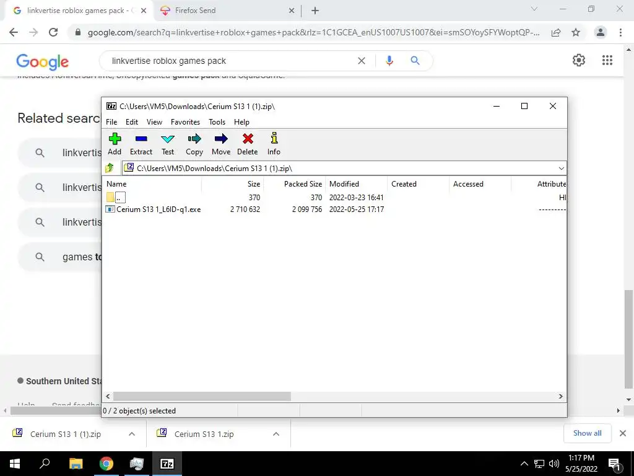The width and height of the screenshot is (634, 476).
Task: Expand options for Cerium S13 1 (1).zip download
Action: tap(132, 434)
